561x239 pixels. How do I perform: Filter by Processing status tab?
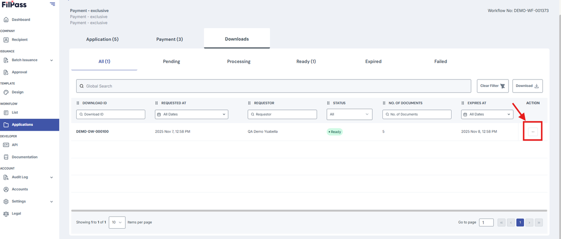point(239,61)
